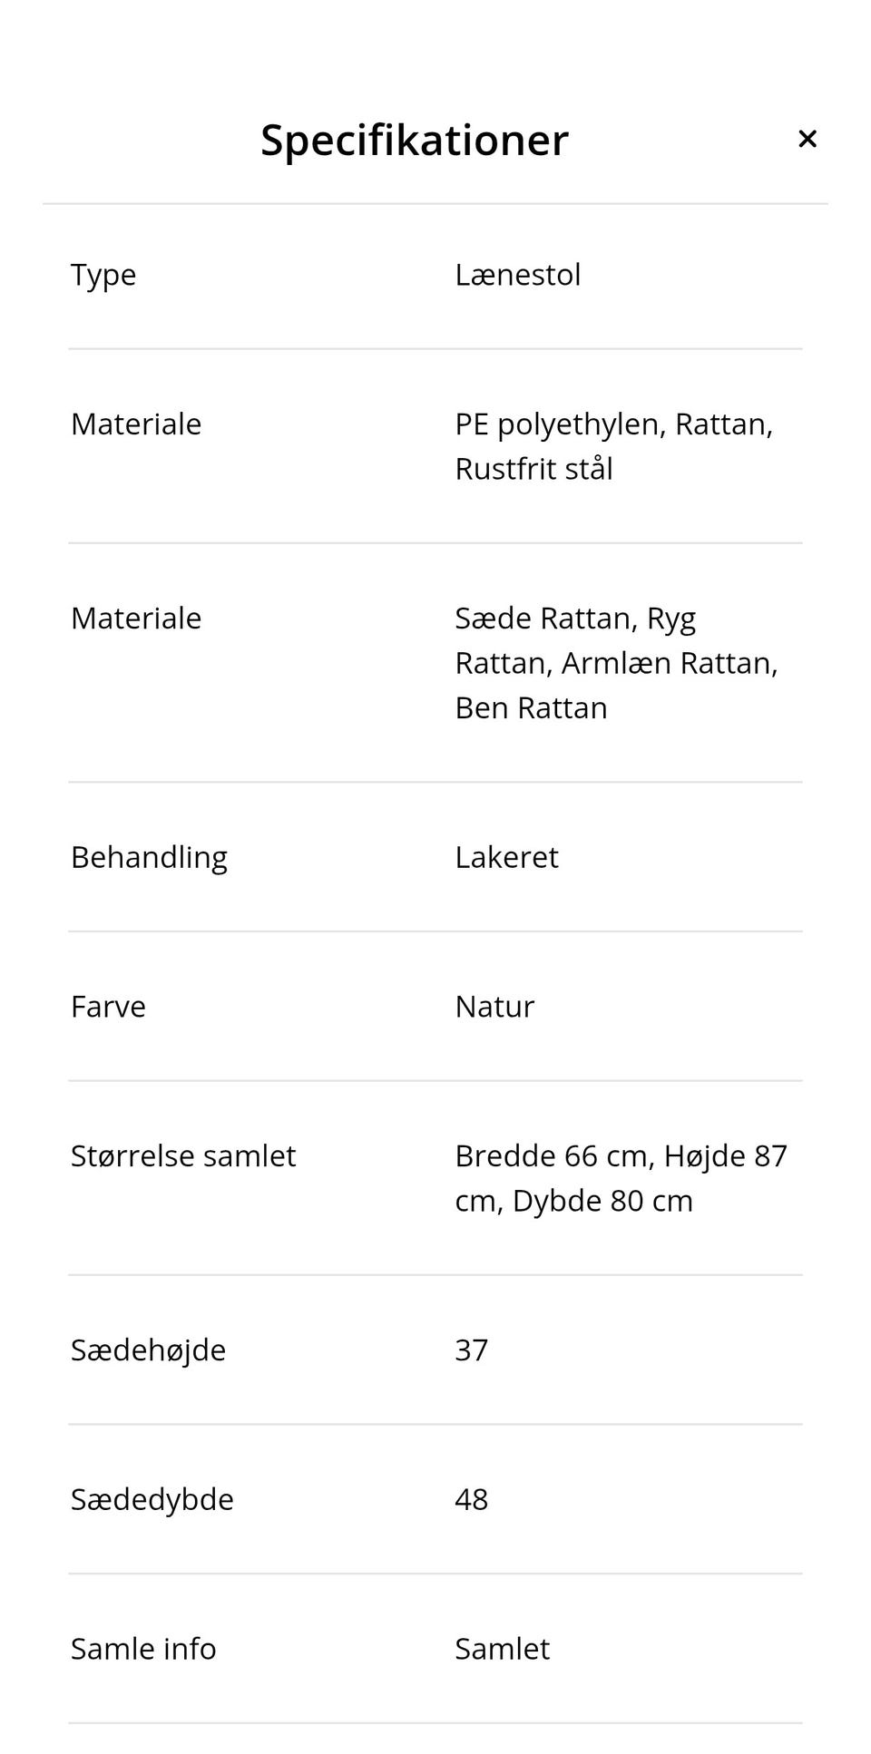The width and height of the screenshot is (871, 1754).
Task: Select the second Materiale row
Action: click(136, 618)
